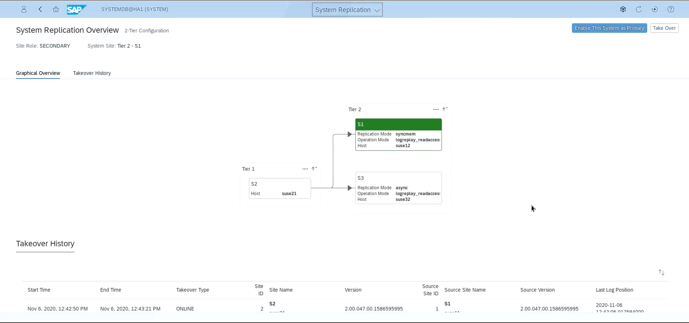Click the SAP logo
Viewport: 689px width, 323px height.
76,9
